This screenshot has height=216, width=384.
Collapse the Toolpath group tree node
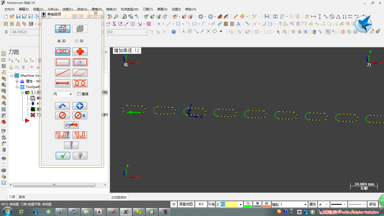pyautogui.click(x=17, y=87)
